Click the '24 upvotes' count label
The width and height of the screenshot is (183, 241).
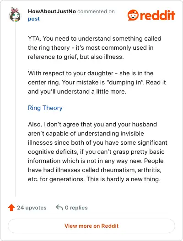point(32,208)
